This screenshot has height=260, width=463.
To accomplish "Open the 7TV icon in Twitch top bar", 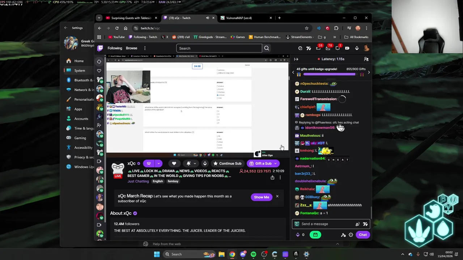I will 309,48.
